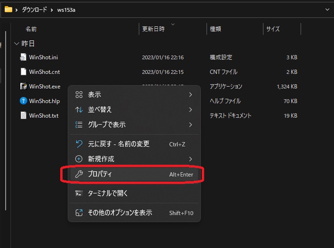Click the undo arrow icon for 元に戻す
334x248 pixels.
(x=79, y=144)
